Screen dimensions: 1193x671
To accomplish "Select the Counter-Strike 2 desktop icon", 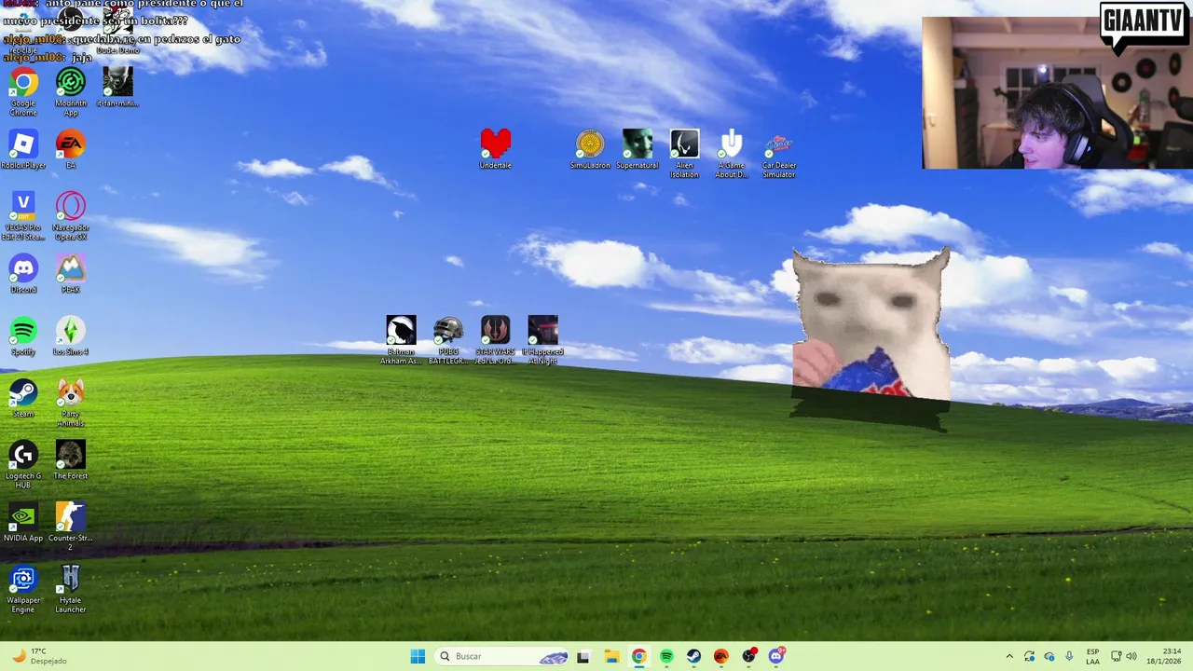I will 71,527.
